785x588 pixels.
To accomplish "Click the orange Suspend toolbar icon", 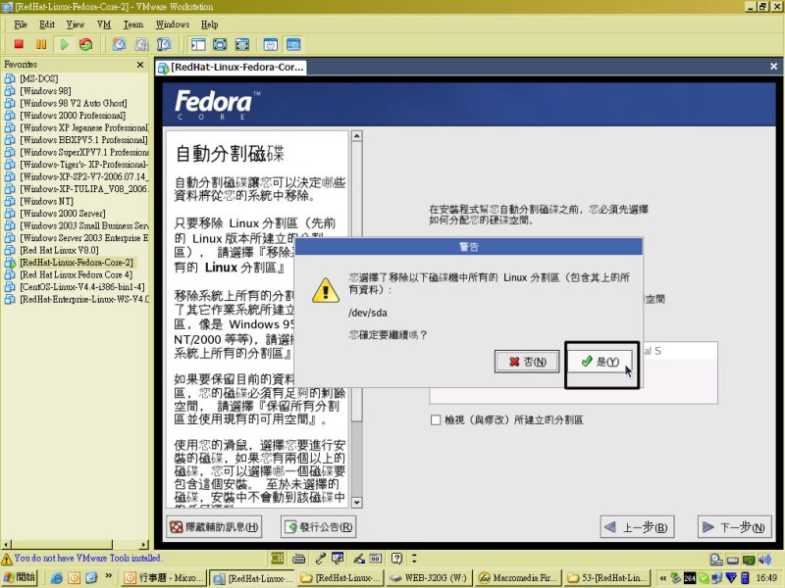I will click(41, 44).
